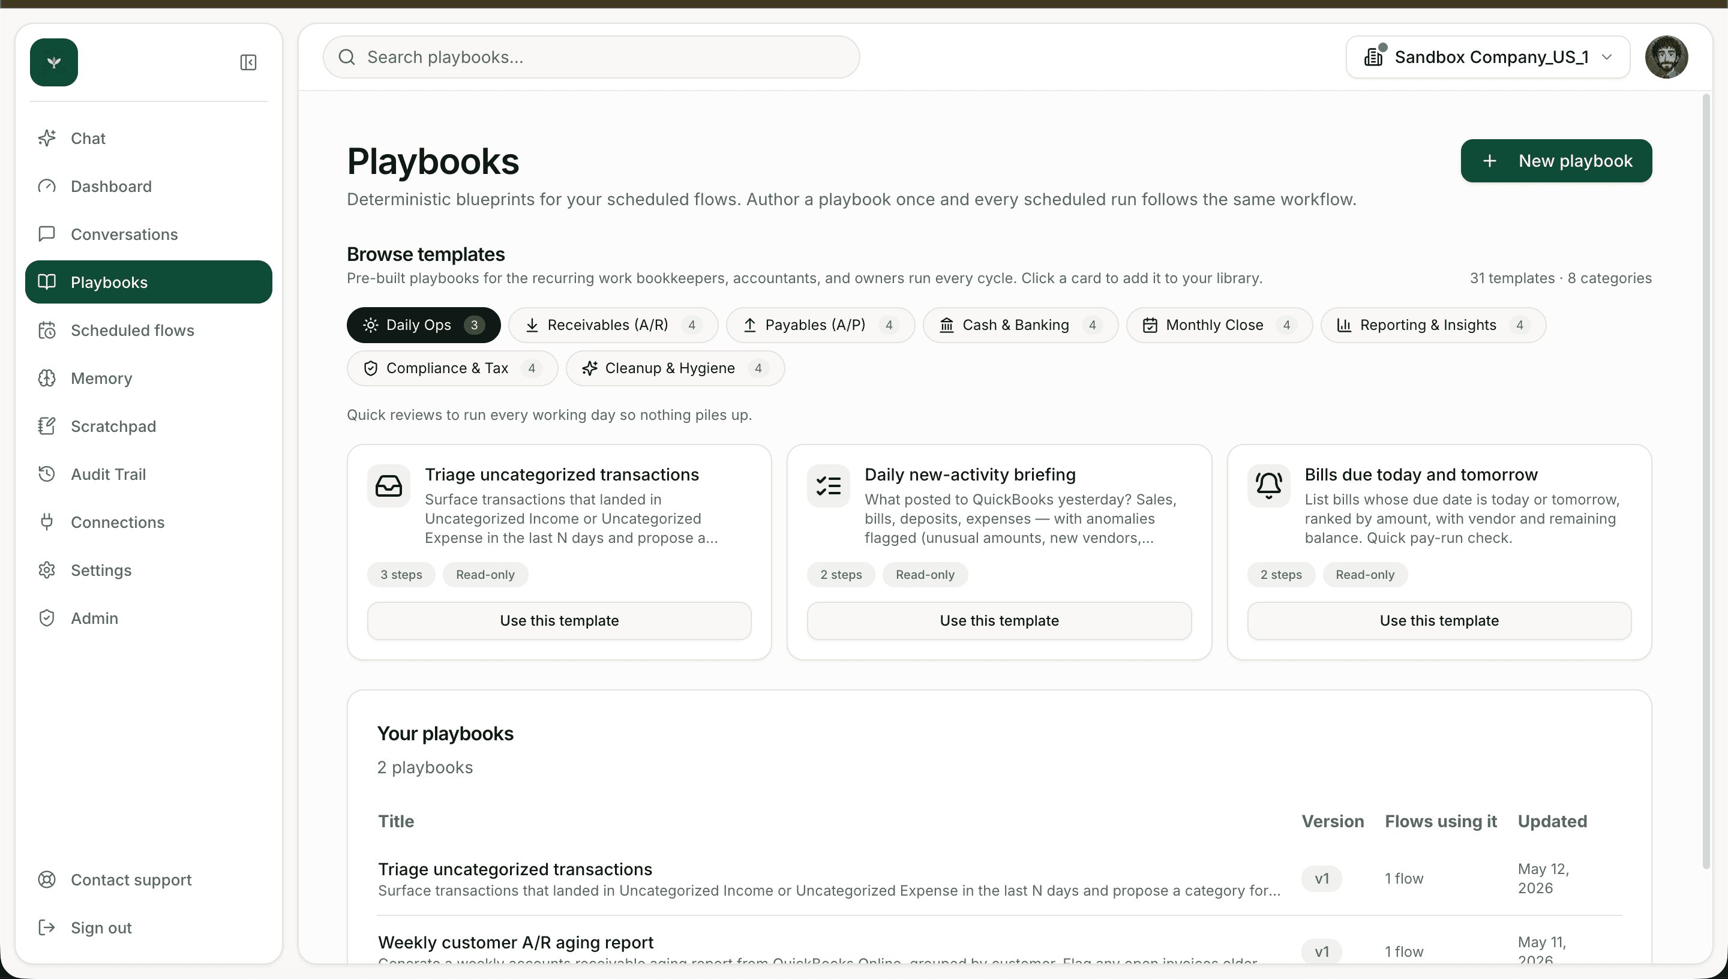Click '1 flow' in the Triage playbook row
Screen dimensions: 1728x979
coord(1404,879)
